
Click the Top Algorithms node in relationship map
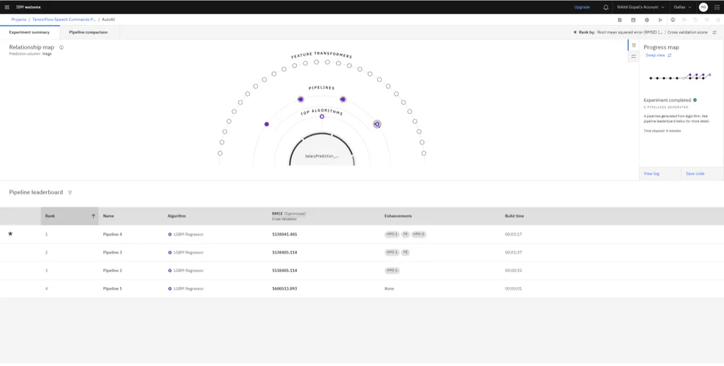[322, 117]
